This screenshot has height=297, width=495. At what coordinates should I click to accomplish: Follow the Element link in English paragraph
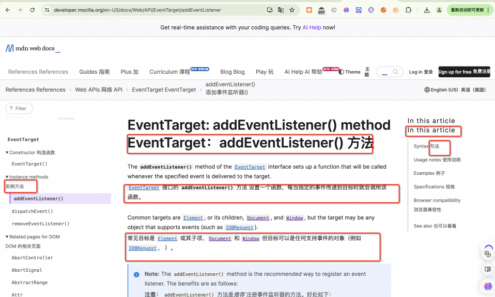[193, 218]
